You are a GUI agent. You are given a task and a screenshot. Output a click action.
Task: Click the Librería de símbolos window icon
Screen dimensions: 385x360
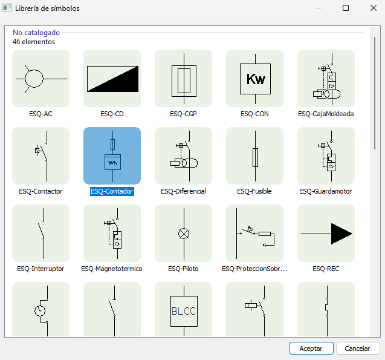click(7, 8)
